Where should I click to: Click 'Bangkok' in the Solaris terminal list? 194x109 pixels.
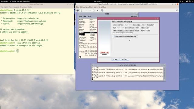tap(82, 29)
